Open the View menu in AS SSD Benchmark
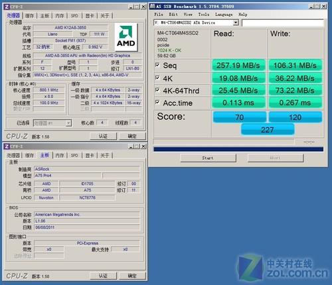The width and height of the screenshot is (332, 285). 188,15
